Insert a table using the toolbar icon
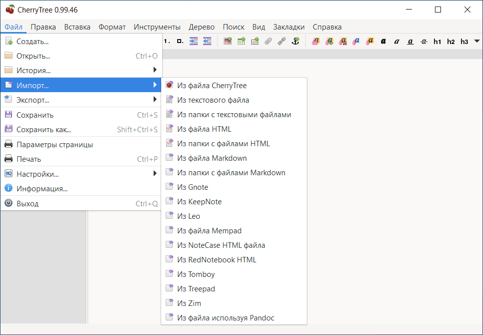This screenshot has height=335, width=483. click(x=241, y=41)
